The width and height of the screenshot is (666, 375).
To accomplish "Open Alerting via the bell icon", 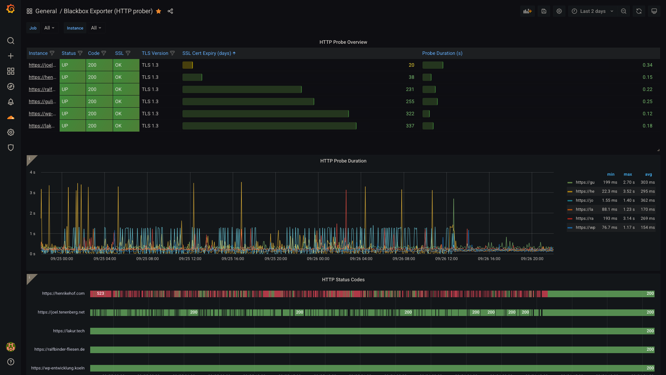I will 11,102.
